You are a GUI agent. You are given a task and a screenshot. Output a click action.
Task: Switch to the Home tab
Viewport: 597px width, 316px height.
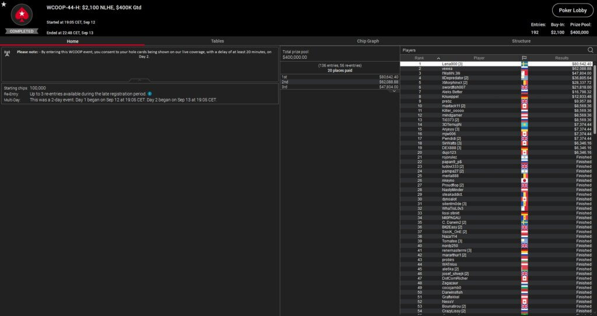point(72,41)
